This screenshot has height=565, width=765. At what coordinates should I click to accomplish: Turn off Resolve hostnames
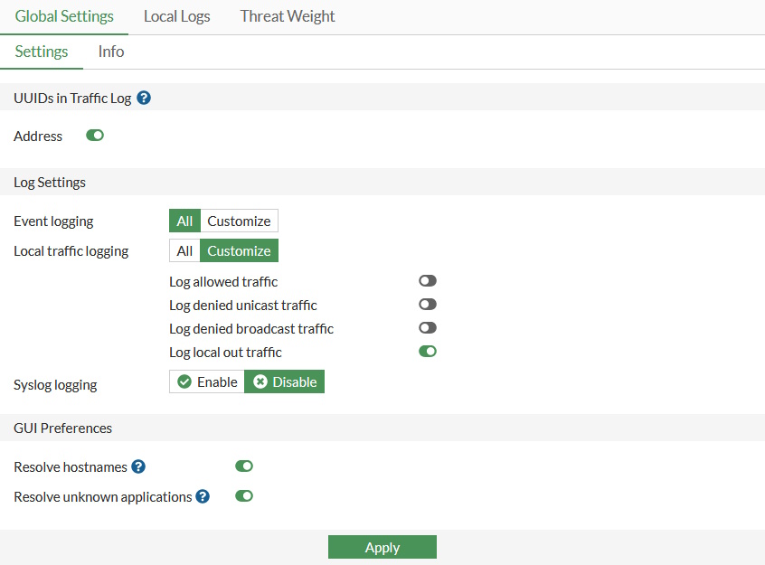click(x=244, y=466)
